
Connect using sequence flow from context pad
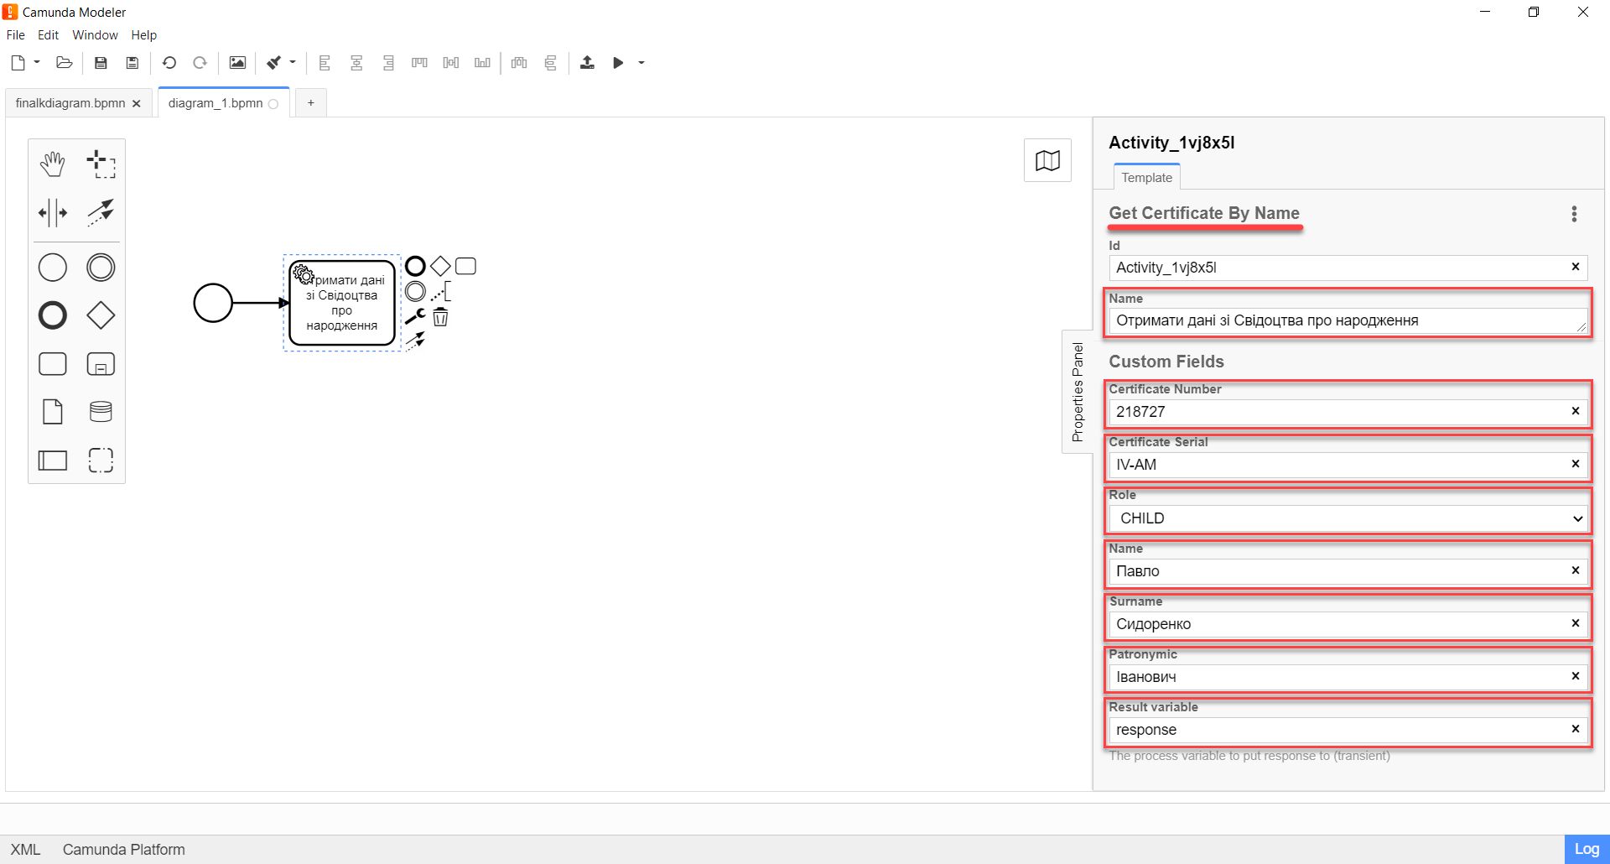[x=415, y=341]
